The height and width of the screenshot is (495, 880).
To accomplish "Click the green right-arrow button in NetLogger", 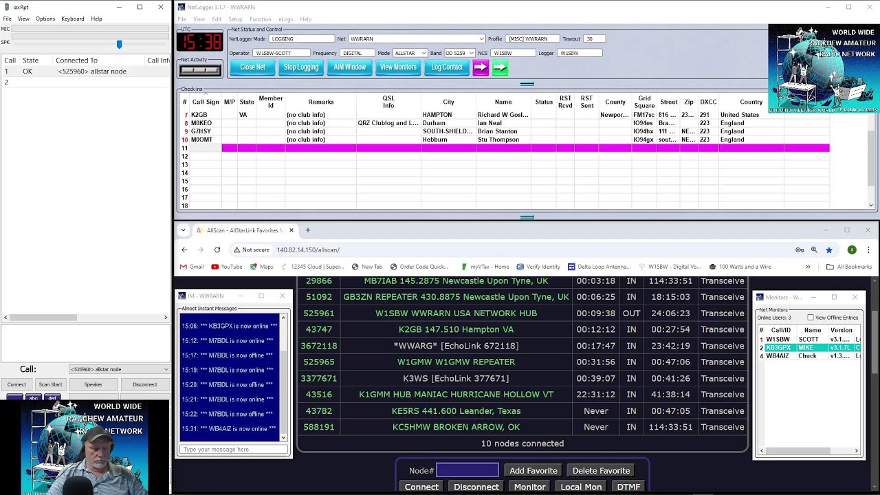I will click(500, 67).
